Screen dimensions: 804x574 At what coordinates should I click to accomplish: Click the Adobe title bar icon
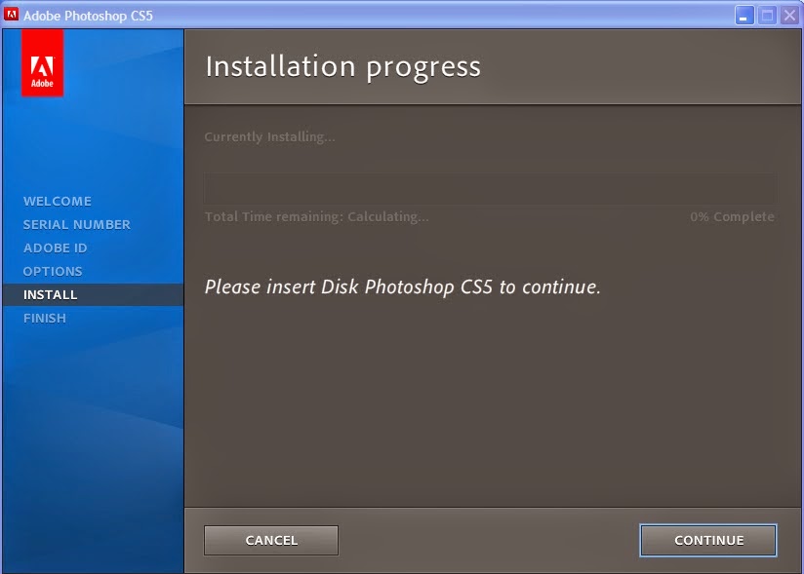pyautogui.click(x=12, y=15)
